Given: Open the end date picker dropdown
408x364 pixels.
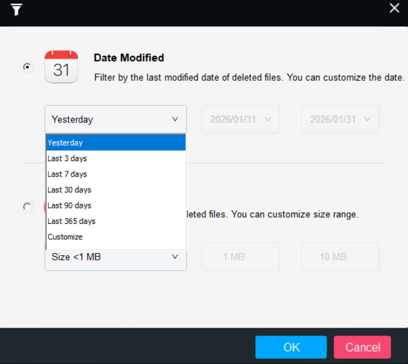Looking at the screenshot, I should click(x=340, y=120).
